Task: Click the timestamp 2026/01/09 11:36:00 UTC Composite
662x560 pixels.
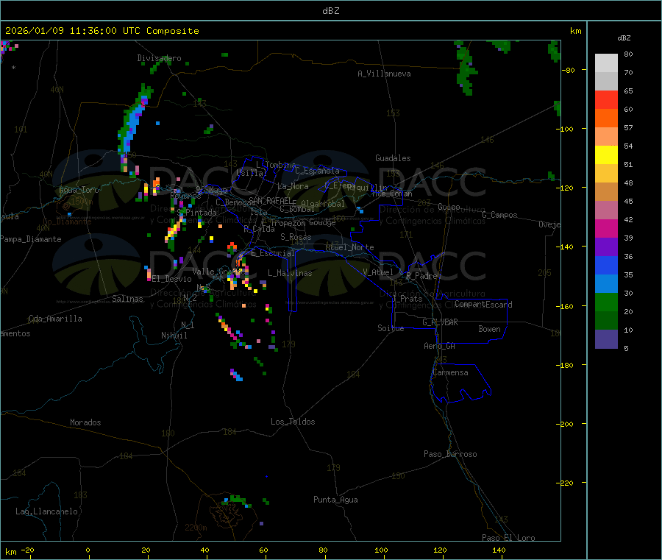Action: click(102, 31)
